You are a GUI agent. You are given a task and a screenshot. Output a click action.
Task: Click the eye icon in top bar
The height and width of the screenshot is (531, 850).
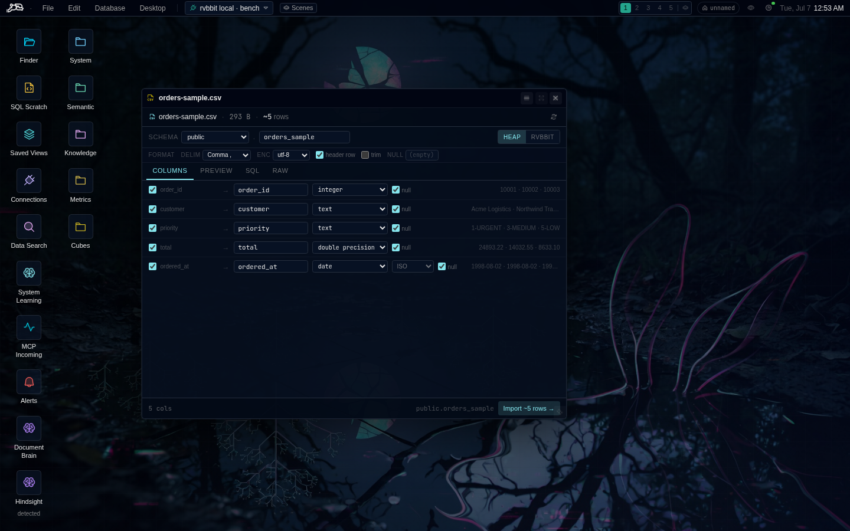pos(751,8)
